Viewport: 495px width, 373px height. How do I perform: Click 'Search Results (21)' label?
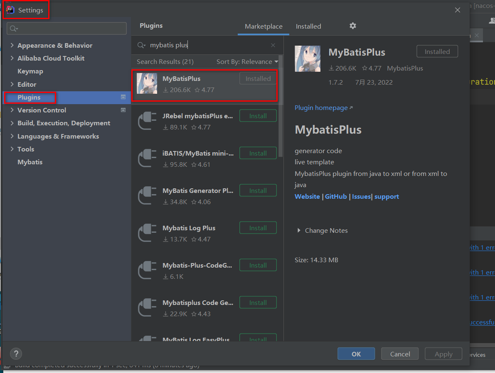pos(165,62)
